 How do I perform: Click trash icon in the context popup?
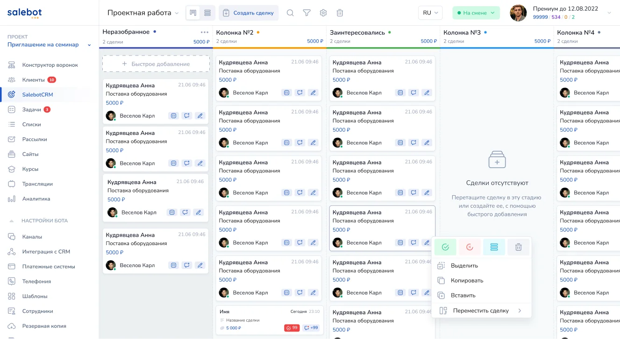(x=518, y=247)
